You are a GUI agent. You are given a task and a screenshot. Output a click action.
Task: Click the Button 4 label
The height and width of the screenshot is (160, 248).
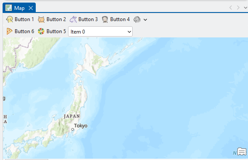tap(120, 19)
